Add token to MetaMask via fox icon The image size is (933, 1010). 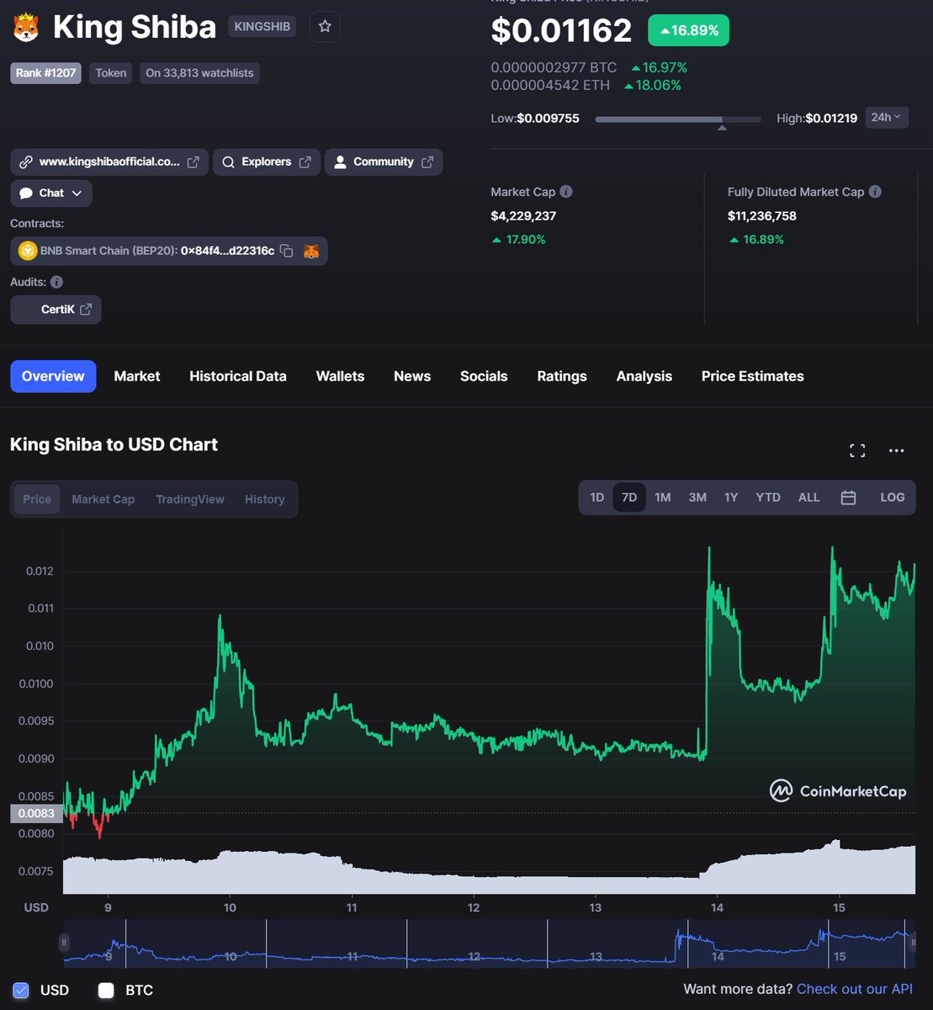[311, 251]
